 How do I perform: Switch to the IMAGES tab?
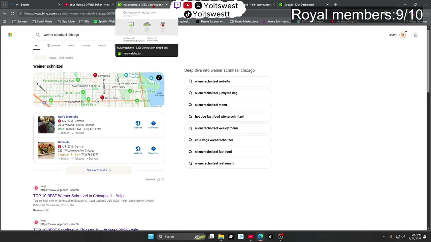click(86, 46)
